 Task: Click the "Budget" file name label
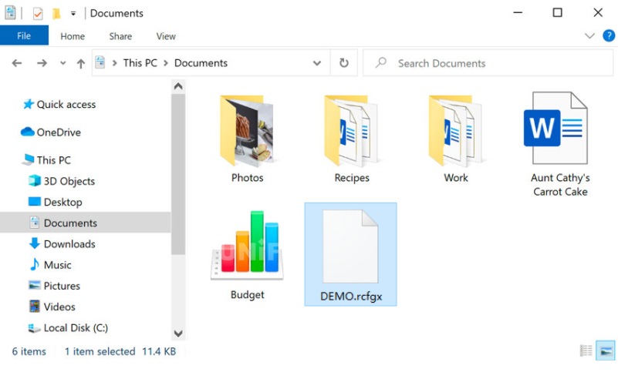click(247, 294)
